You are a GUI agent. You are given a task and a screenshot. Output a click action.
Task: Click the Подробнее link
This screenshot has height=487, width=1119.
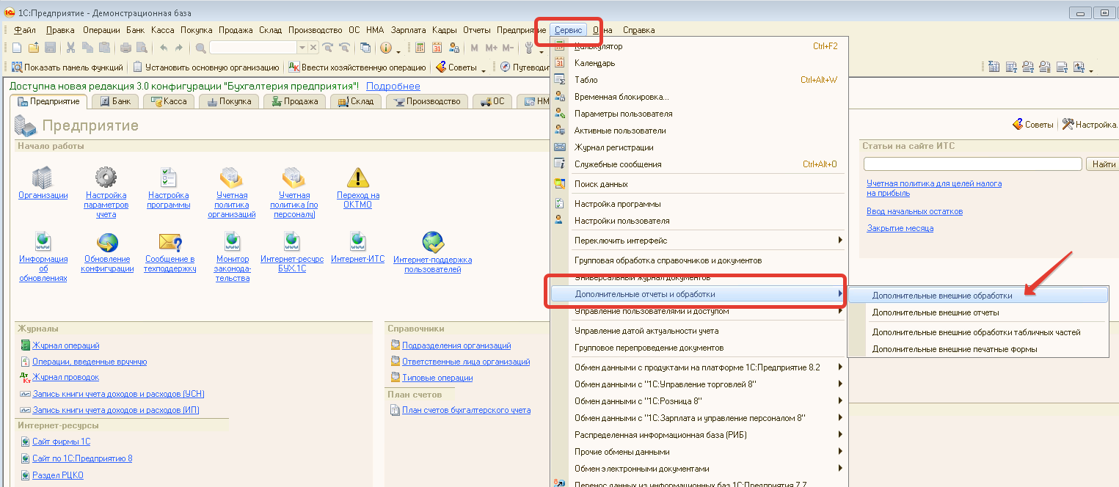(x=393, y=87)
